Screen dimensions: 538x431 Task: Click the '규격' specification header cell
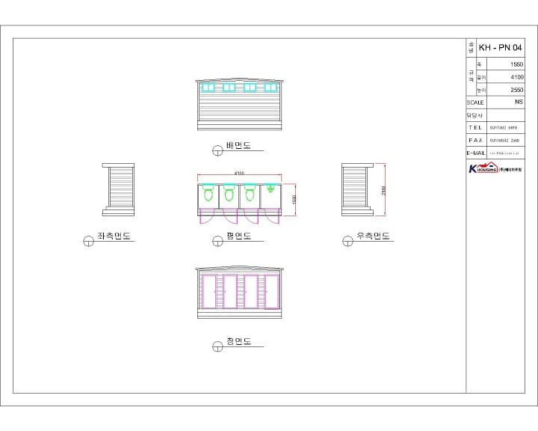(471, 76)
